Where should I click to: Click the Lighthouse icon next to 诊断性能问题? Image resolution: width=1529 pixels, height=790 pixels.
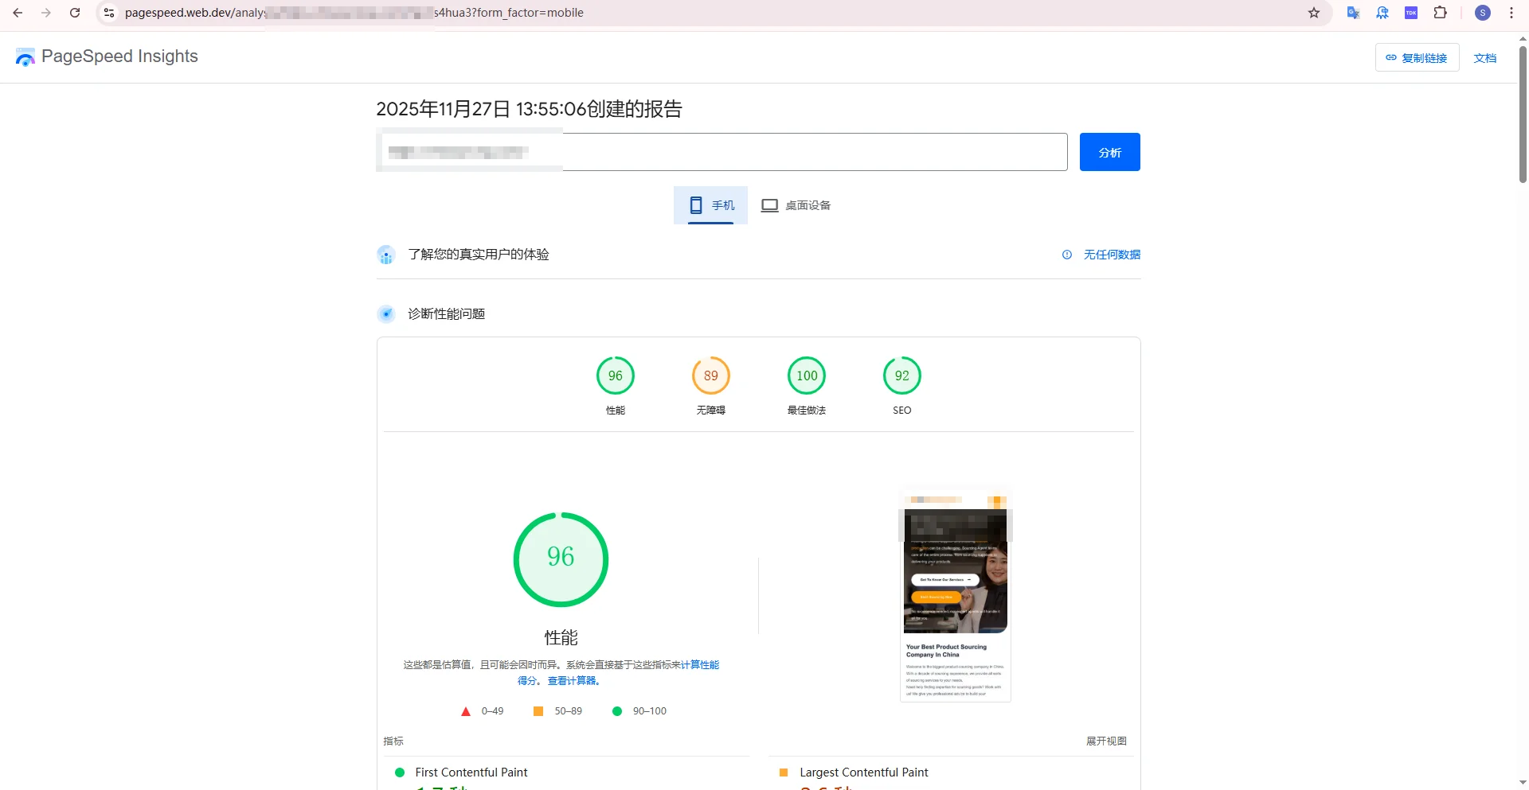(x=386, y=313)
